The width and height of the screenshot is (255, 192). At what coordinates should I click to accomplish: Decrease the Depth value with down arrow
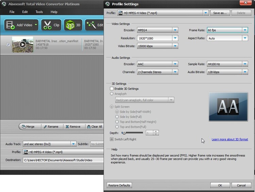point(156,134)
